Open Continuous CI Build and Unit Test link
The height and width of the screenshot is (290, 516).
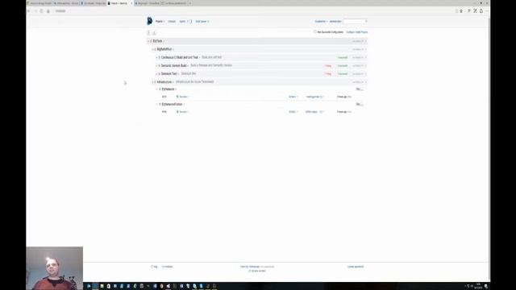pos(179,57)
